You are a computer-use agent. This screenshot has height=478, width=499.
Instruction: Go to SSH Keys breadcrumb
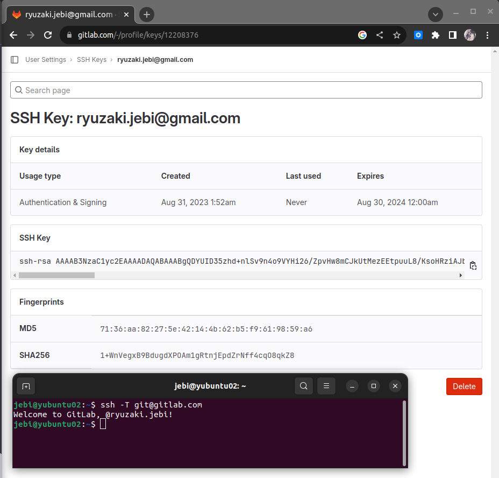91,60
